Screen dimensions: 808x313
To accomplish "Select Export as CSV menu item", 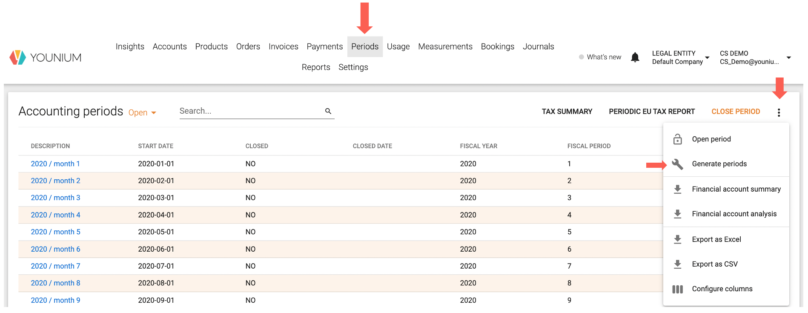I will (x=726, y=264).
